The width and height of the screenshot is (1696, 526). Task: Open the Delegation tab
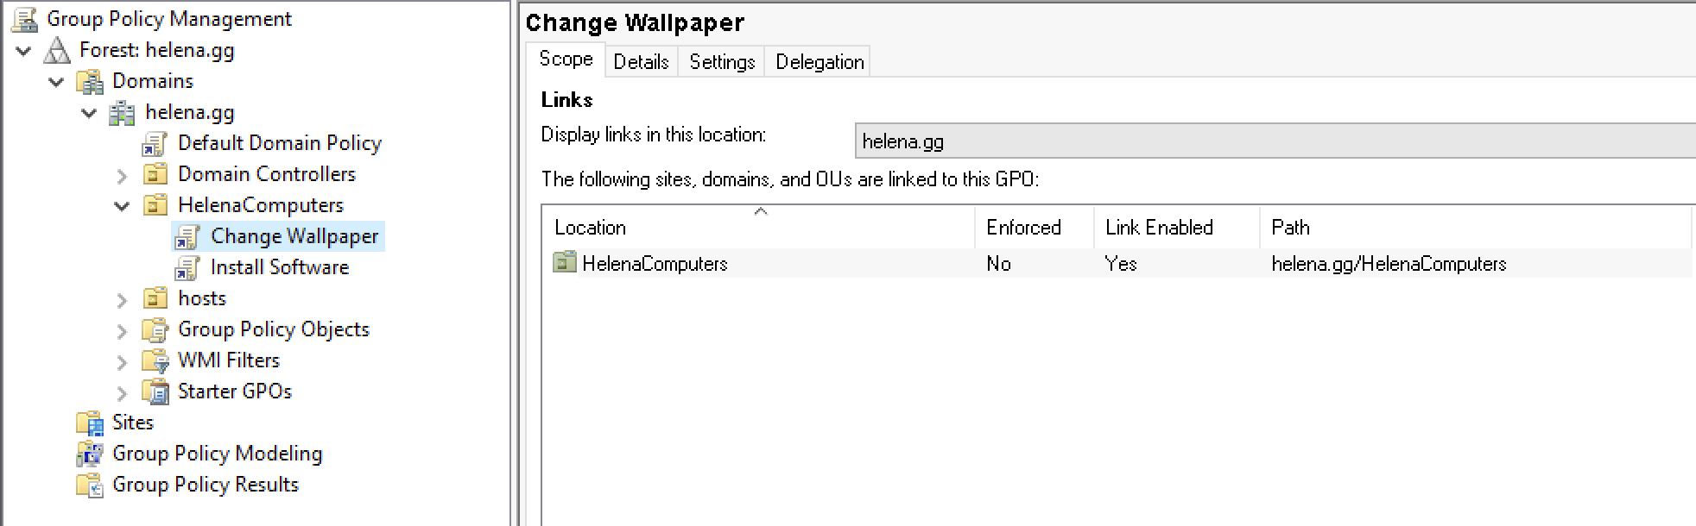coord(820,61)
